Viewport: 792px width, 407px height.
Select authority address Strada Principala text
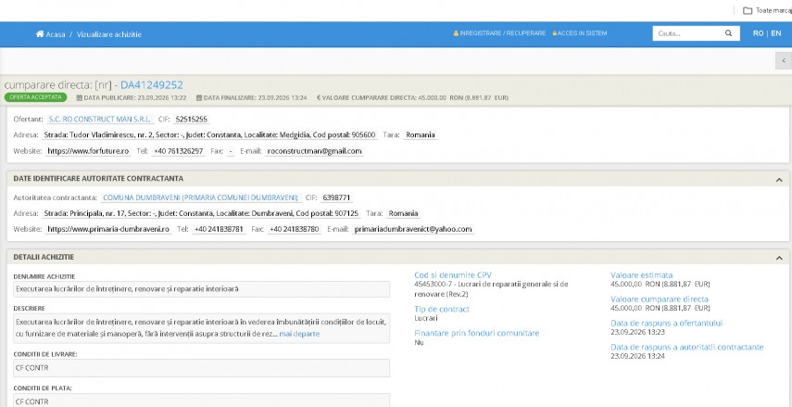click(201, 213)
